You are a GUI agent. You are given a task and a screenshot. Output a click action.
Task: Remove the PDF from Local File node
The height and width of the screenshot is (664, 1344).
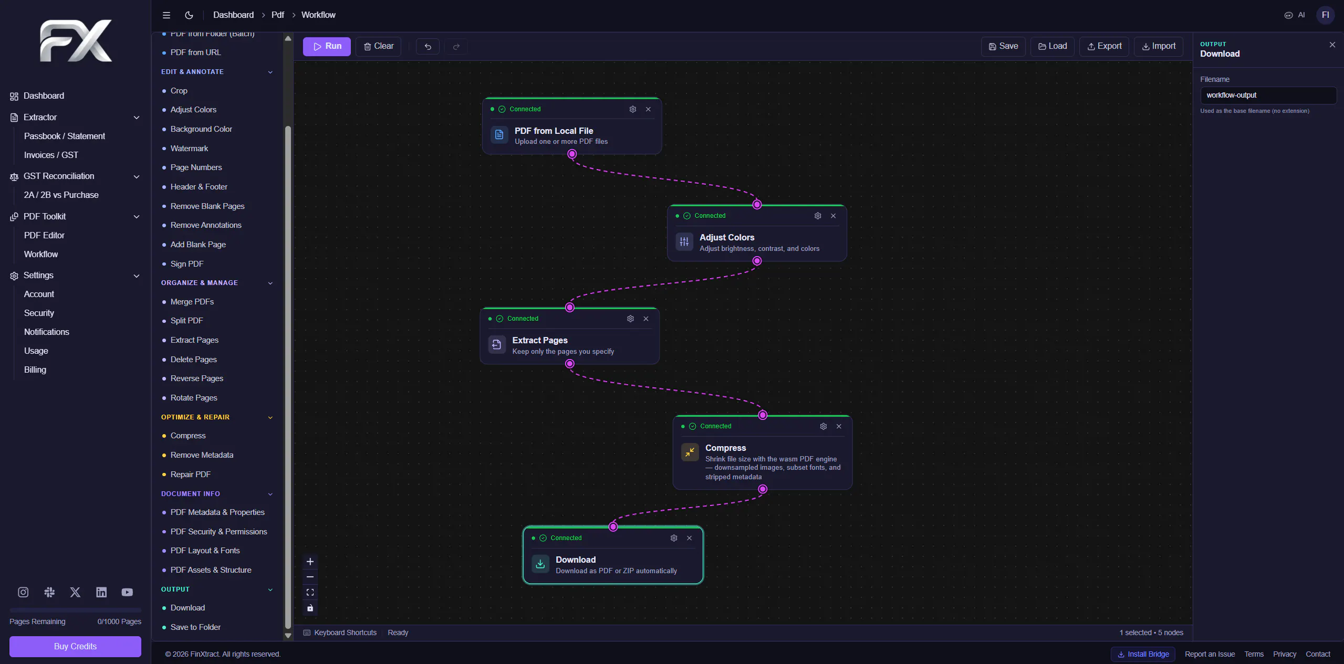(x=649, y=109)
